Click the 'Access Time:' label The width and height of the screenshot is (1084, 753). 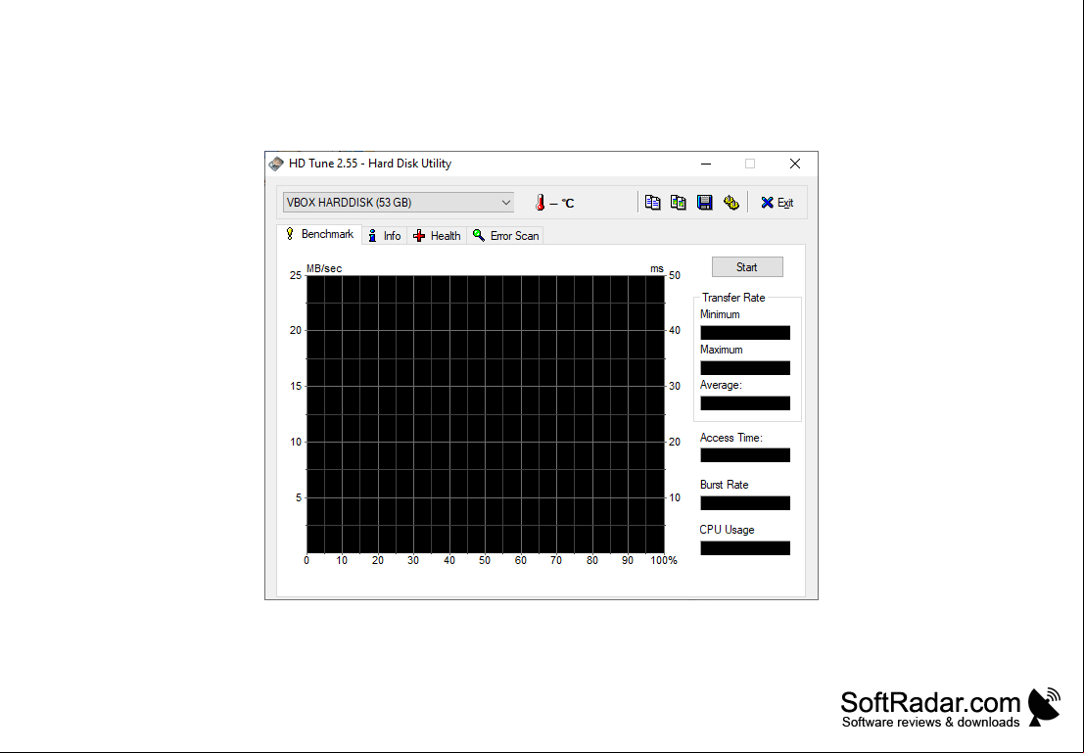[731, 438]
